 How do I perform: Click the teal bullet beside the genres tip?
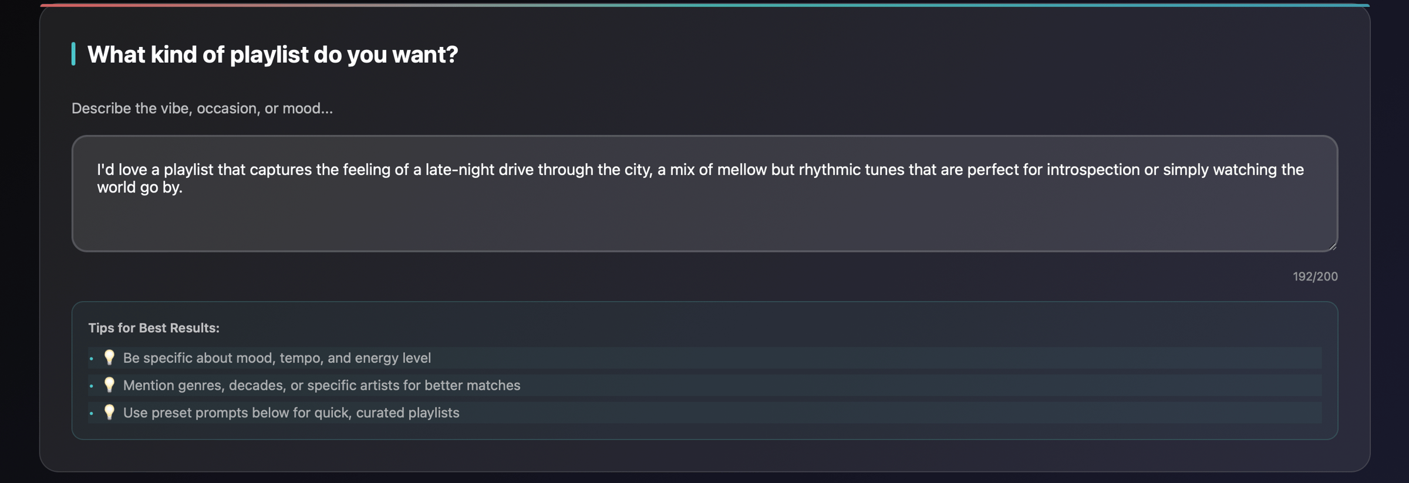pos(91,386)
